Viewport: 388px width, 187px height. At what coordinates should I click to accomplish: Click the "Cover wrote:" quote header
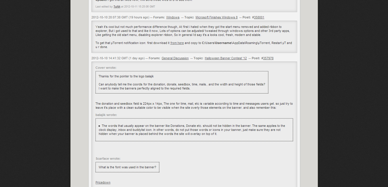(x=106, y=68)
